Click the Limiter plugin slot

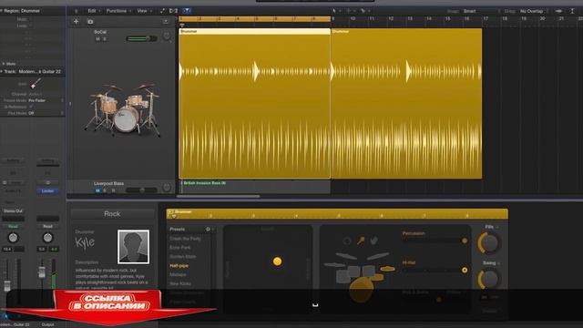coord(47,190)
